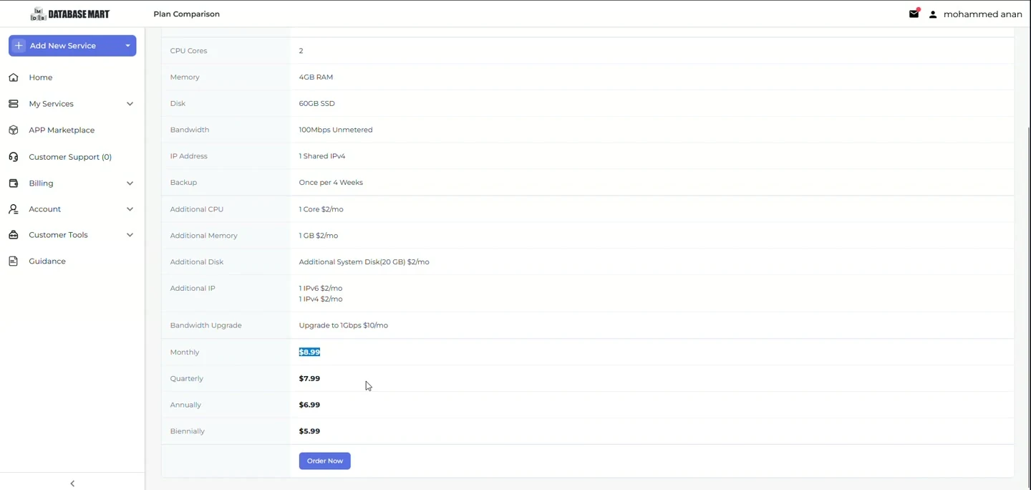Screen dimensions: 1031x490
Task: Click the 1 IPv6 $2/mo value
Action: [321, 288]
